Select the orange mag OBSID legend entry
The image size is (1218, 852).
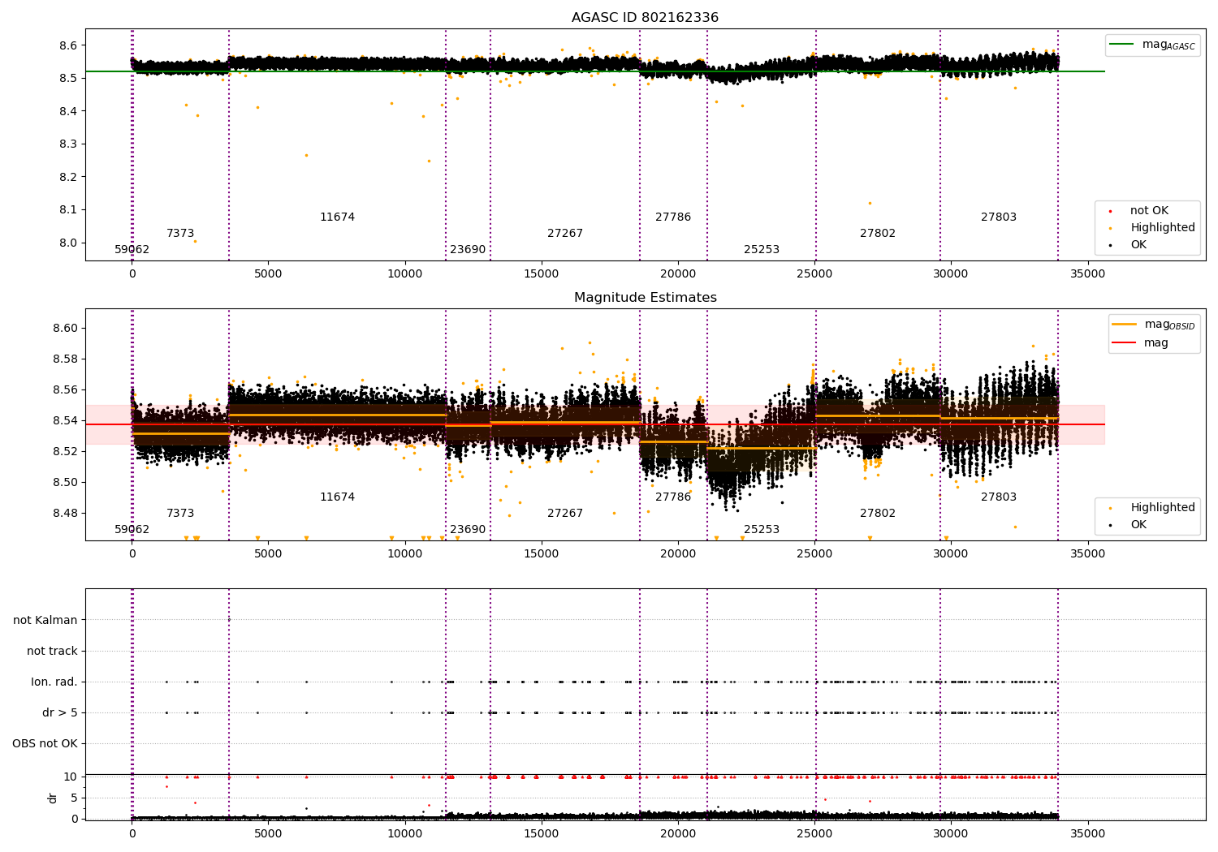(1154, 325)
